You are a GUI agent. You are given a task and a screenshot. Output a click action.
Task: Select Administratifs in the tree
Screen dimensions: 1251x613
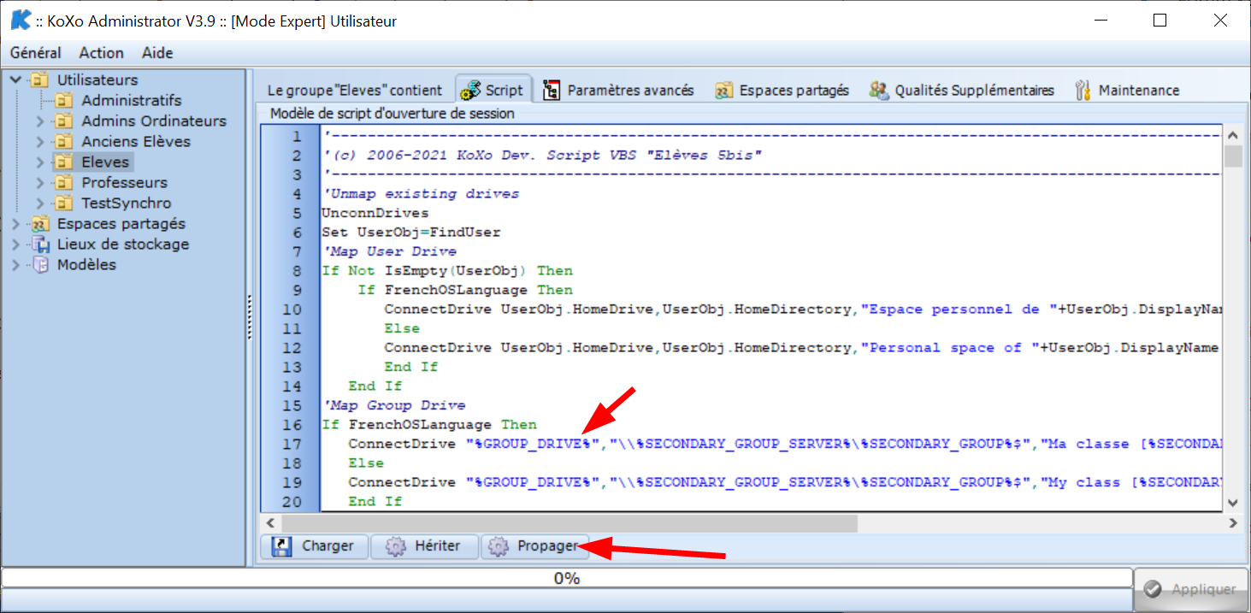[x=132, y=100]
